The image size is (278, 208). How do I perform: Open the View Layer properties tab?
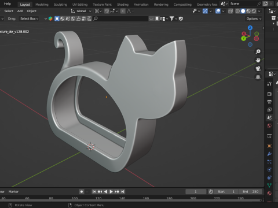[269, 110]
